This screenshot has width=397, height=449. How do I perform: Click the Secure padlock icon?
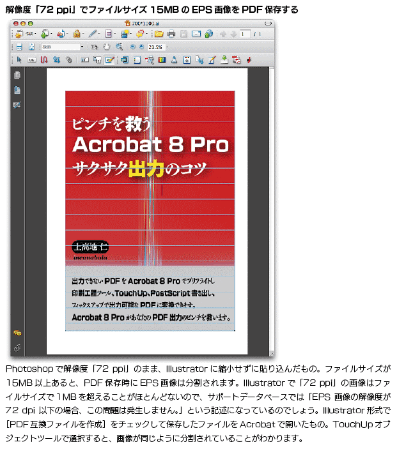[76, 34]
